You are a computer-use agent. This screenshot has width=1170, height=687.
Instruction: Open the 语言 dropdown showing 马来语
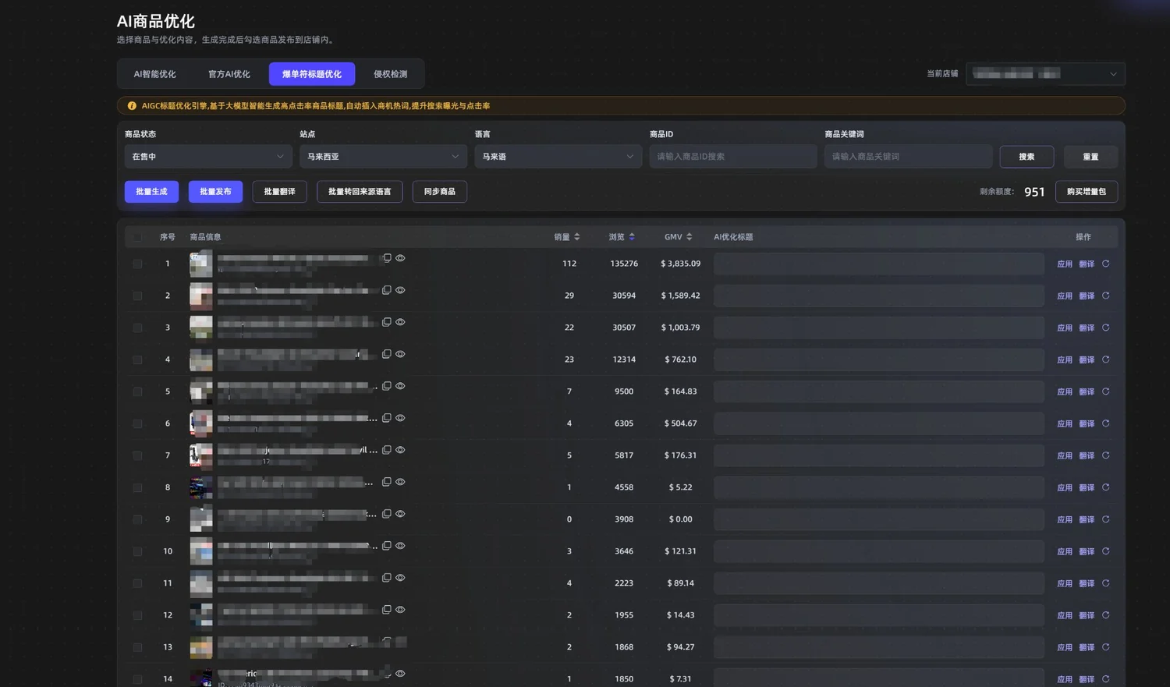coord(558,157)
